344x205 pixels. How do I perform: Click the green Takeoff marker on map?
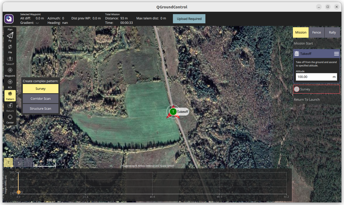click(173, 112)
